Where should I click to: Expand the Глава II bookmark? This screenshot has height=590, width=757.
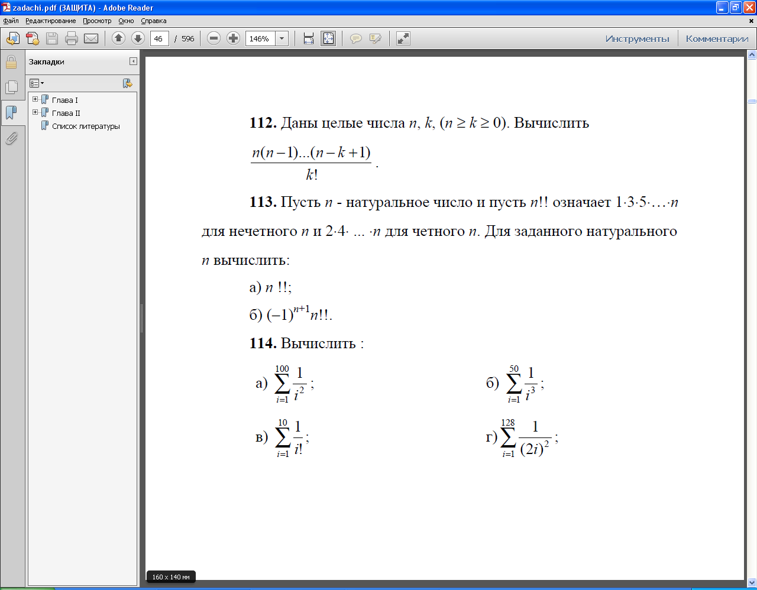(x=35, y=112)
